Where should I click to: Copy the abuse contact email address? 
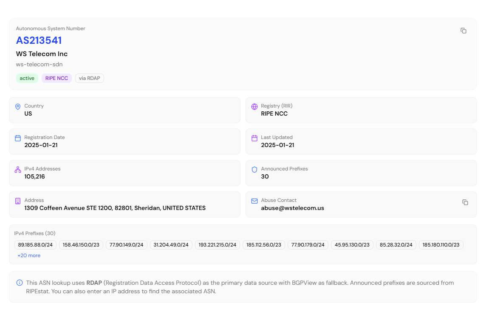465,202
